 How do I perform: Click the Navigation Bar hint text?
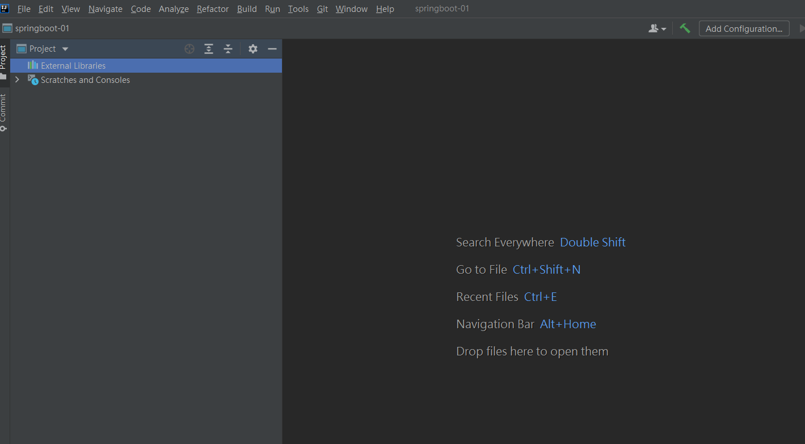495,324
